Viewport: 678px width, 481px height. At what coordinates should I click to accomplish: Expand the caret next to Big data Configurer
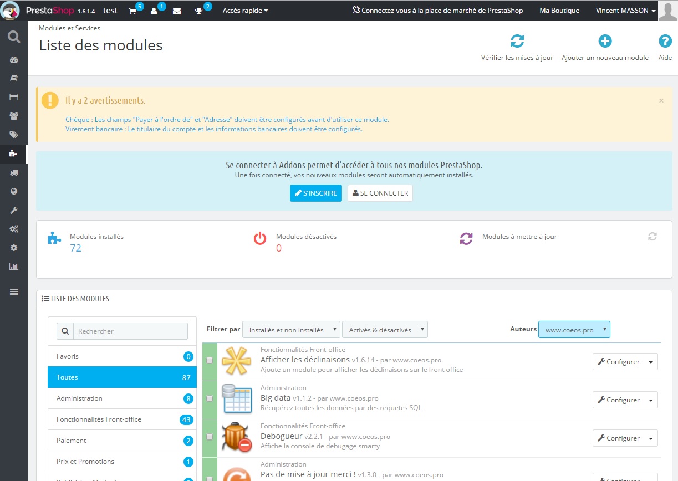click(651, 400)
